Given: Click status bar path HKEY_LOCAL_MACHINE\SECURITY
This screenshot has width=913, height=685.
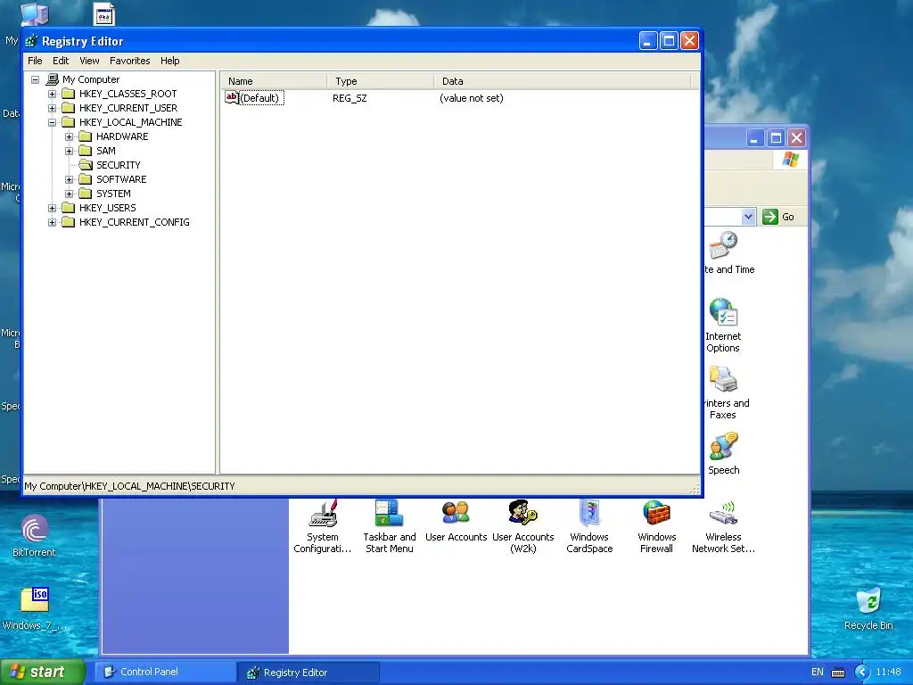Looking at the screenshot, I should 129,486.
